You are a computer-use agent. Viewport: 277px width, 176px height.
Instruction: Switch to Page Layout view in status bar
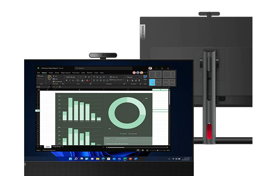point(143,150)
